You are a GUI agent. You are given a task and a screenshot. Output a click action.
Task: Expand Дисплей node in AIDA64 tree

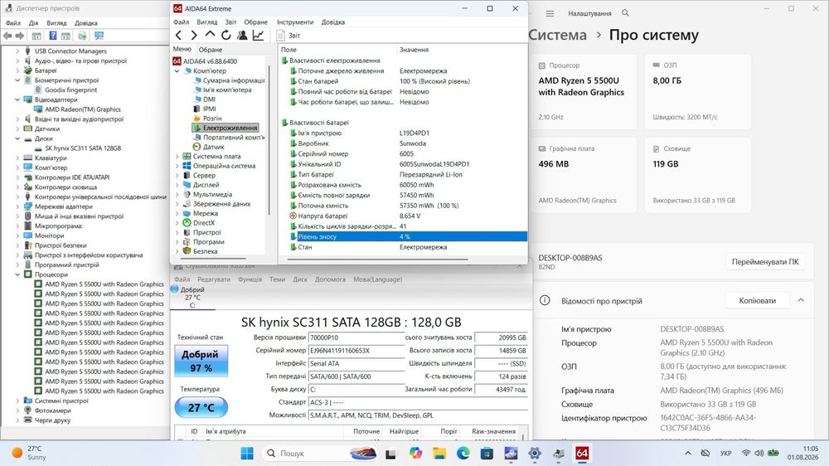point(177,185)
